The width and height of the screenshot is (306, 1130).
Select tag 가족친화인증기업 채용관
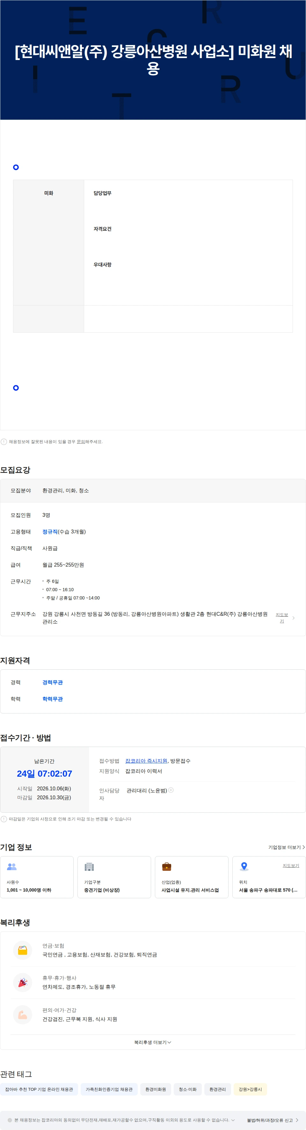109,1089
